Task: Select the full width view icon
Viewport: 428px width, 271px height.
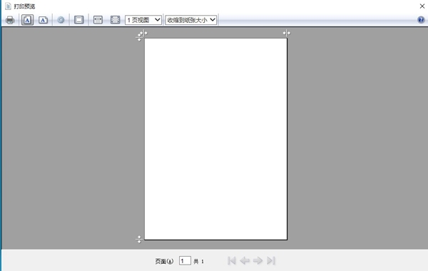Action: (98, 20)
